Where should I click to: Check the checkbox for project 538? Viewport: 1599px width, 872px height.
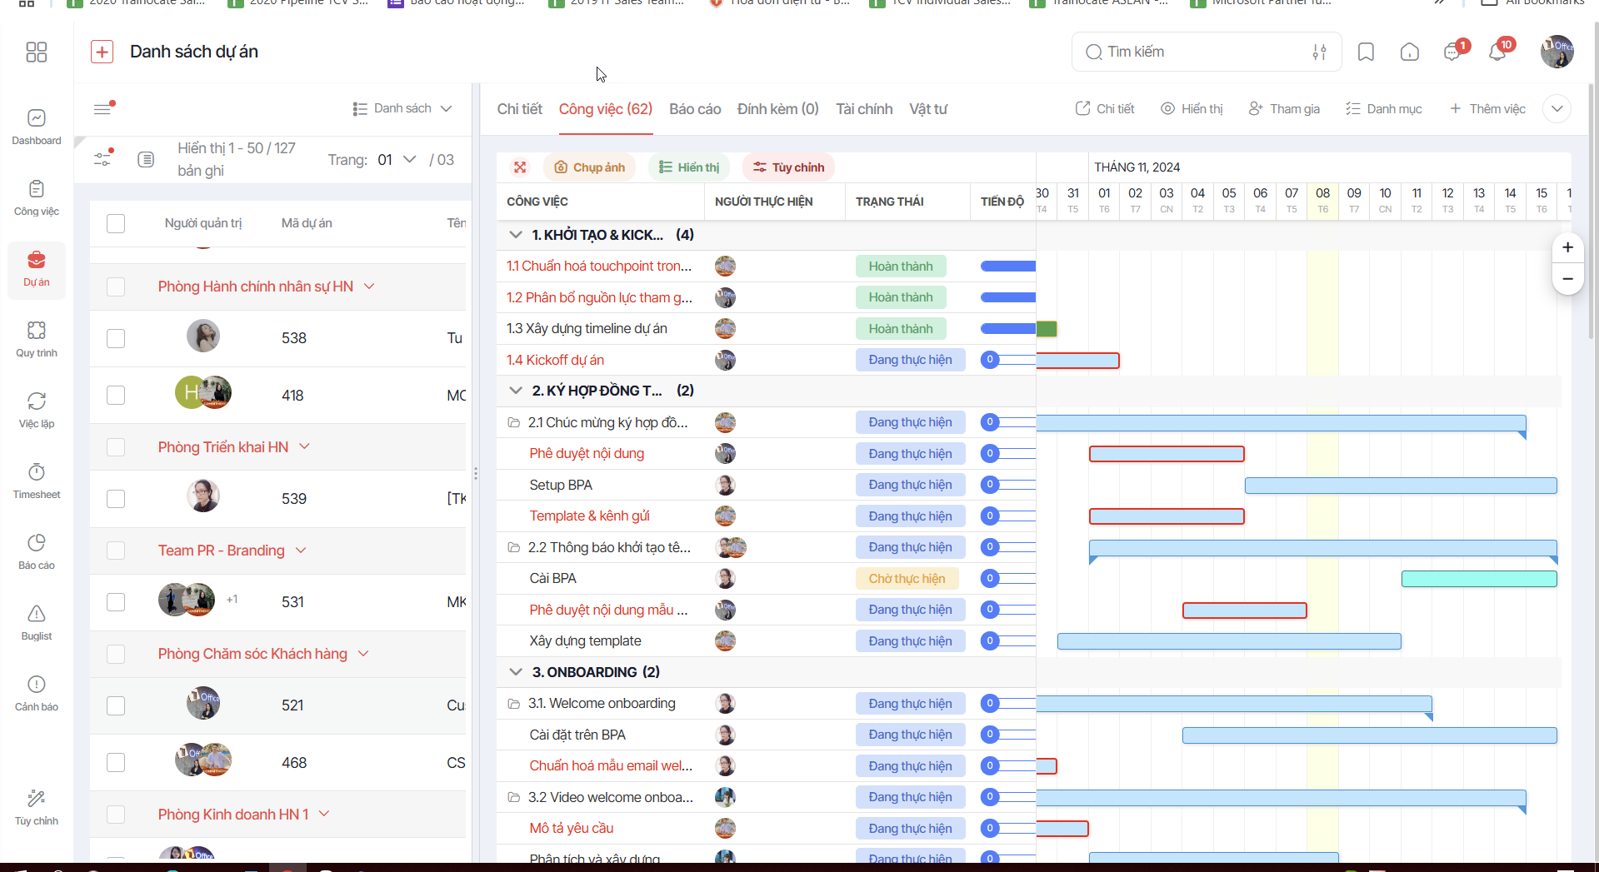coord(116,338)
